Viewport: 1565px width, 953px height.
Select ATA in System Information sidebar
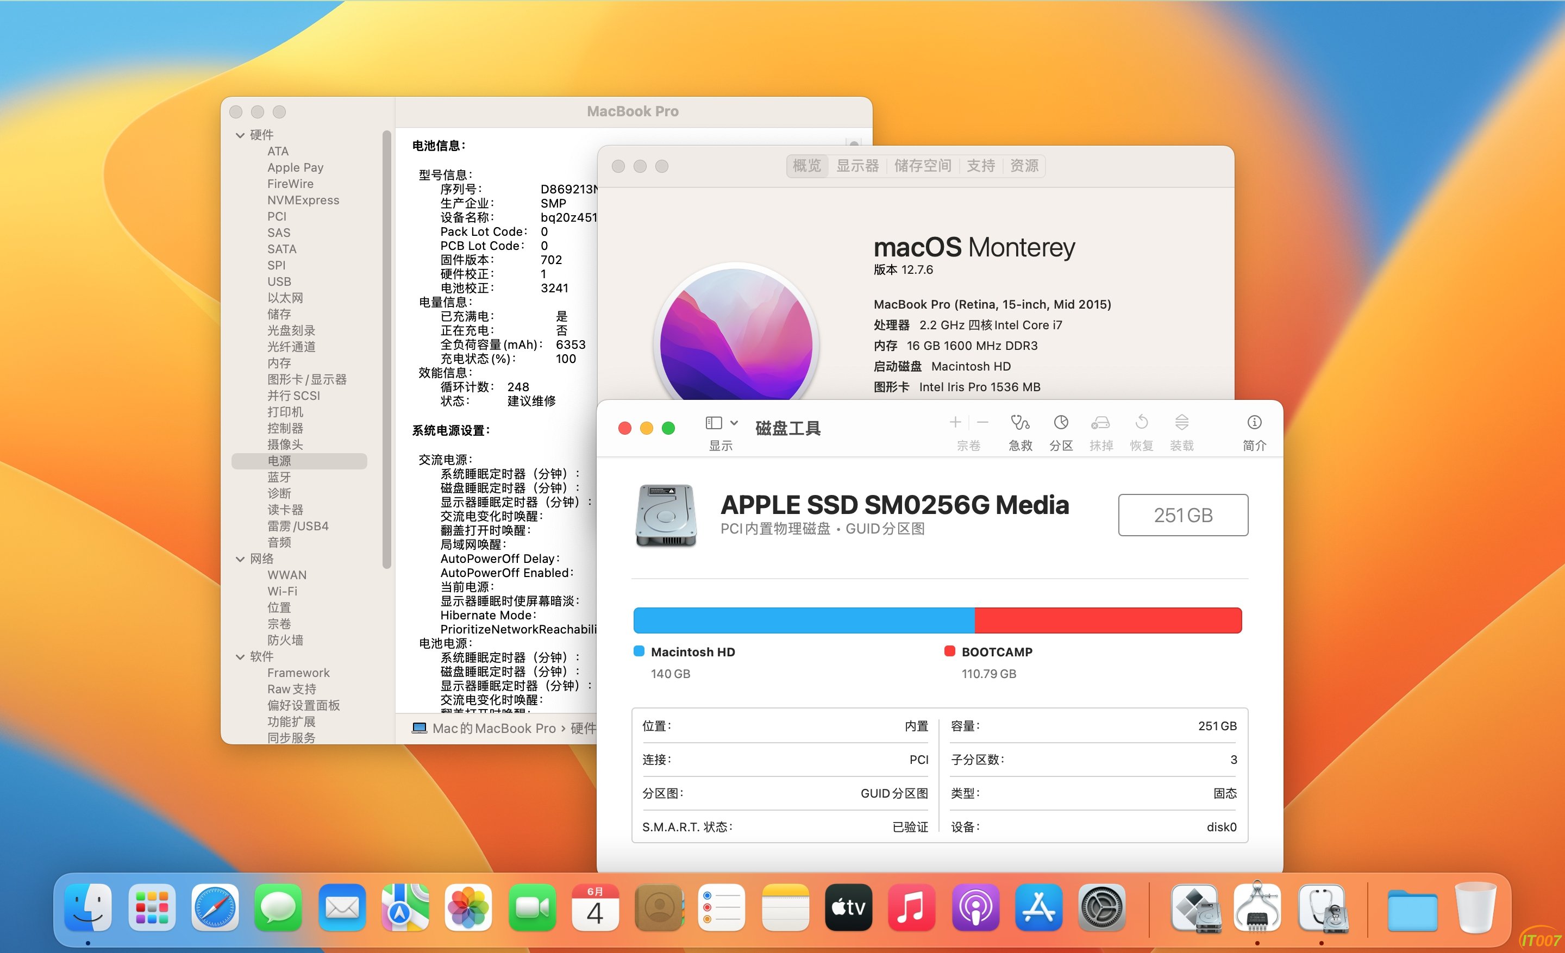point(278,151)
